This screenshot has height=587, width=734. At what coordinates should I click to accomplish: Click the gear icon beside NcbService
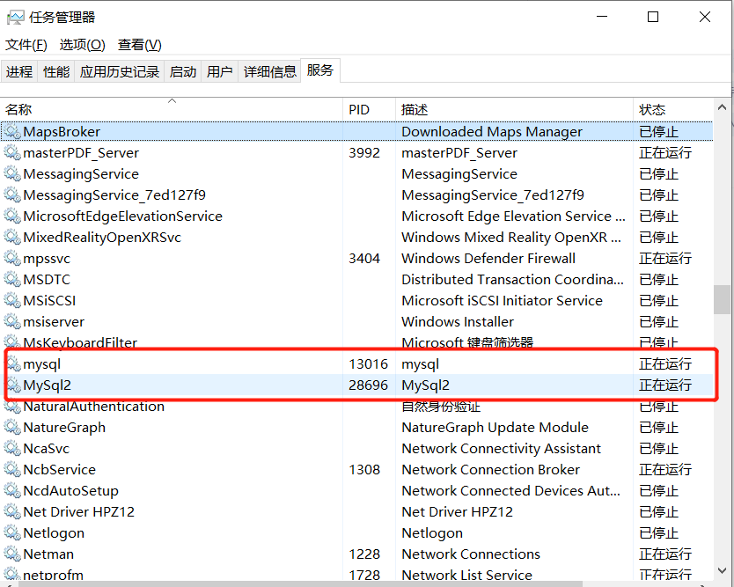[x=12, y=469]
